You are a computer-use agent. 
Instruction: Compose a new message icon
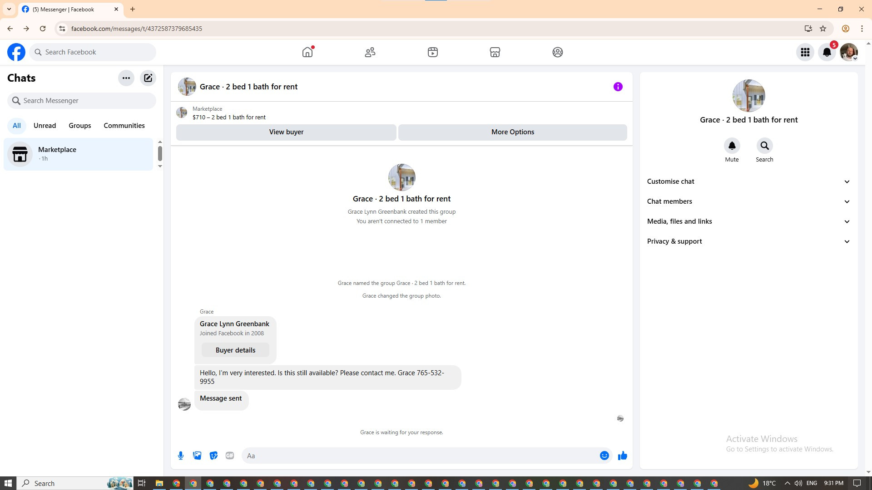coord(148,78)
